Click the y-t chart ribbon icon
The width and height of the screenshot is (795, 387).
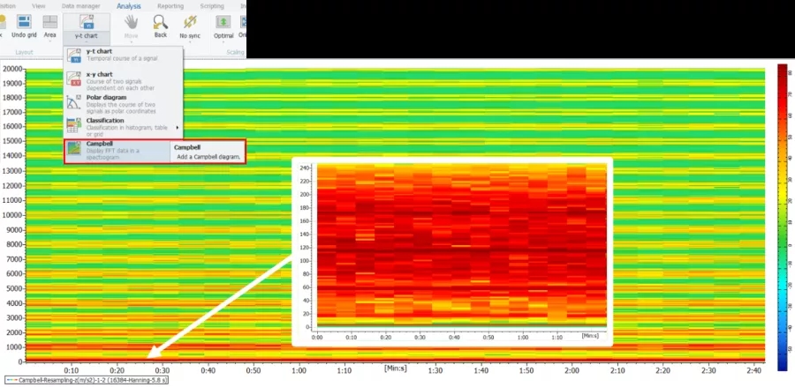pyautogui.click(x=87, y=22)
